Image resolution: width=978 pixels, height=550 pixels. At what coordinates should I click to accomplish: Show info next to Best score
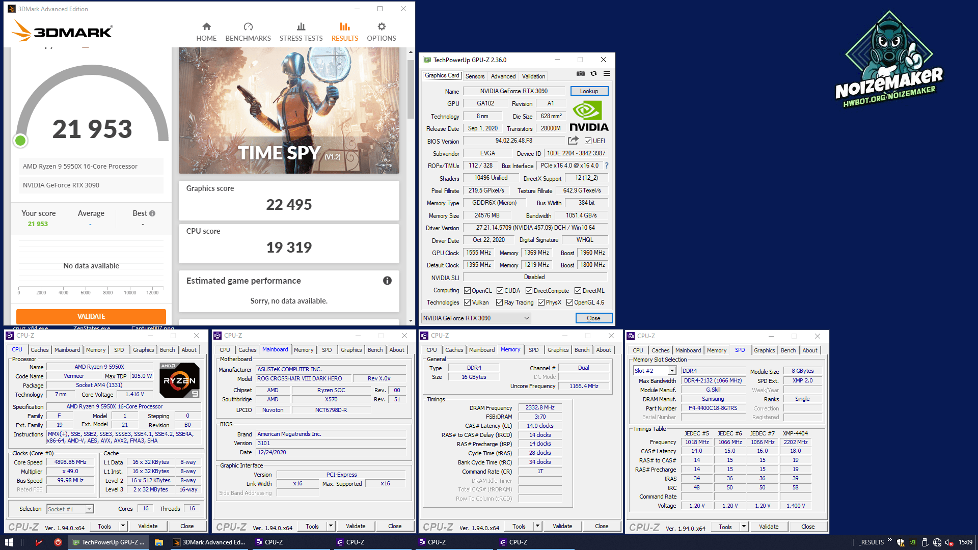[x=152, y=213]
